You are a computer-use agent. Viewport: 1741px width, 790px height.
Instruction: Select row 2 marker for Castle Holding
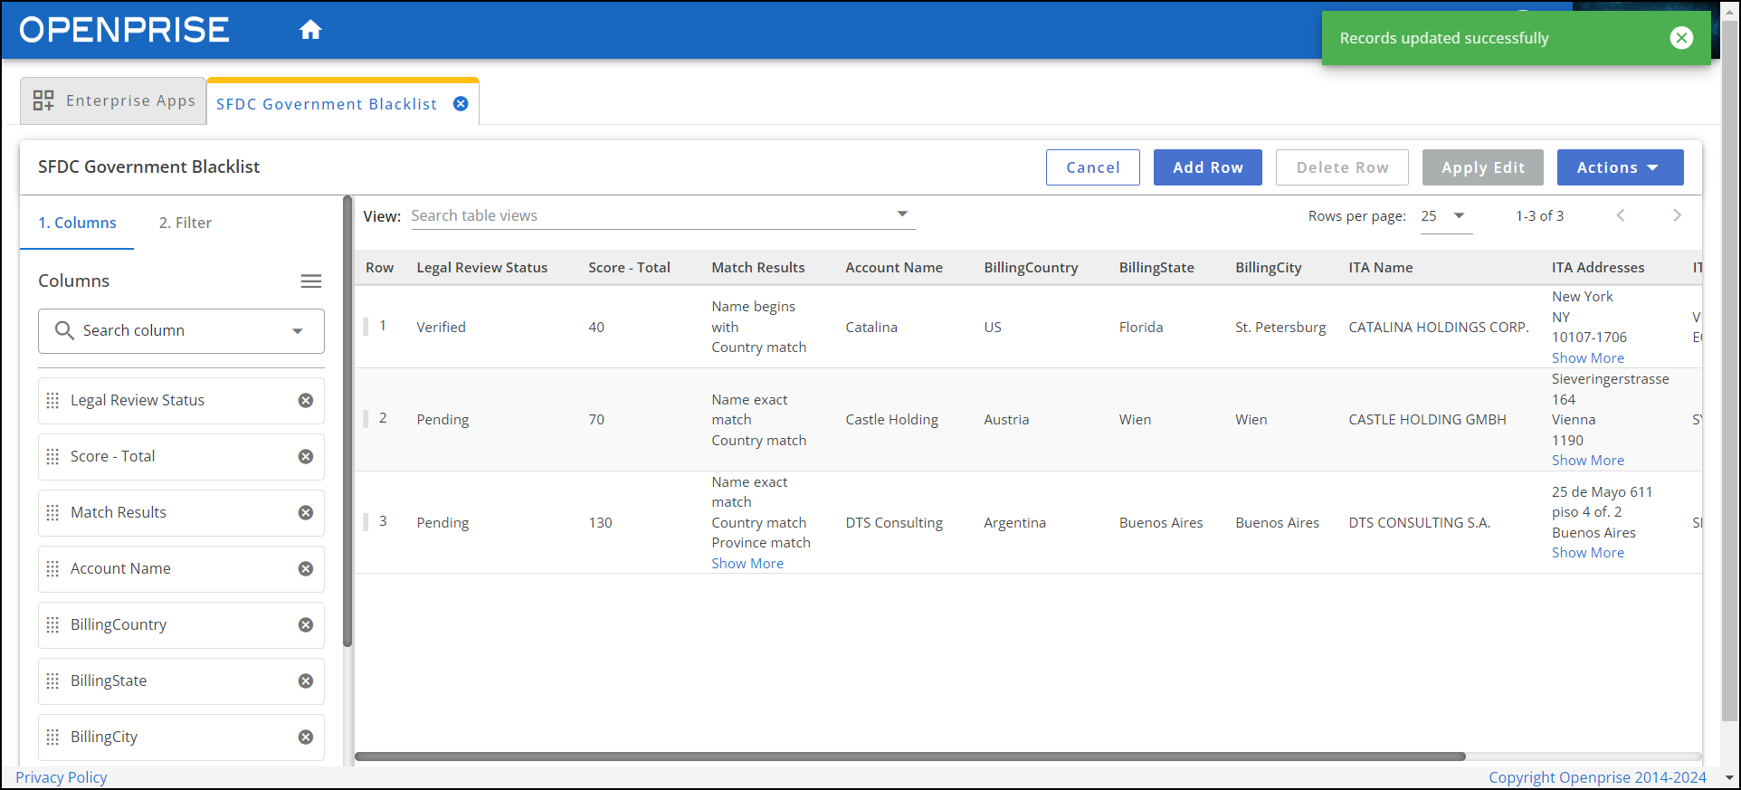click(x=366, y=419)
